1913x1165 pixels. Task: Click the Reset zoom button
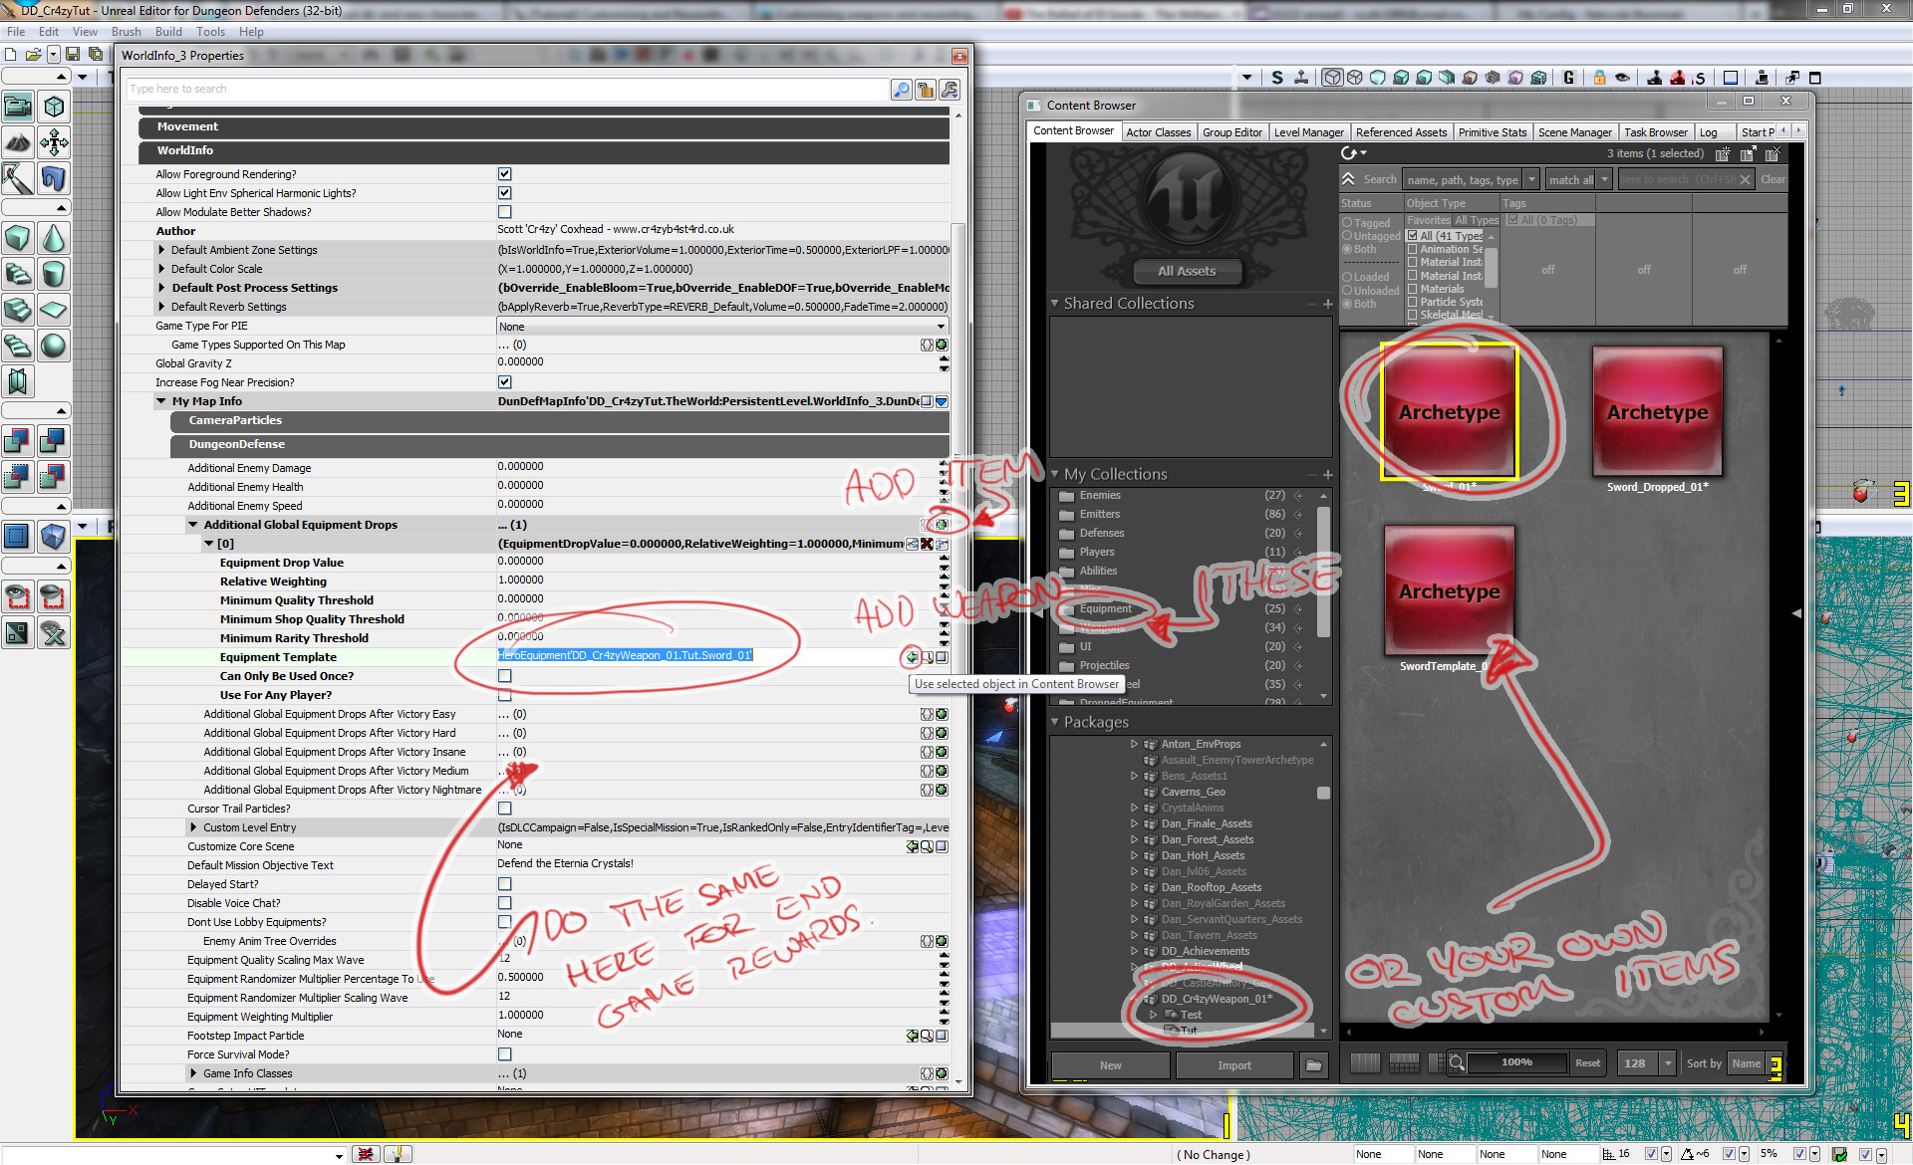(x=1587, y=1063)
